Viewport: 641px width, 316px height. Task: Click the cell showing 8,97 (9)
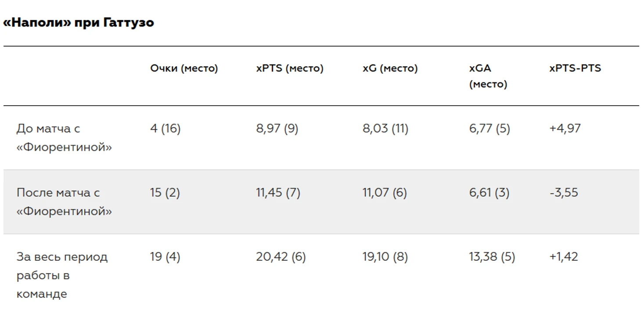[277, 128]
